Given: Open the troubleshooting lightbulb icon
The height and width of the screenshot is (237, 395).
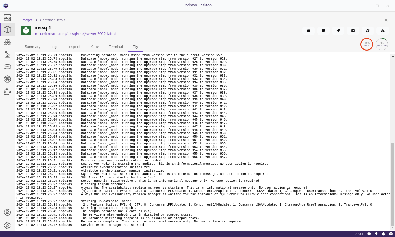Looking at the screenshot, I should [376, 234].
